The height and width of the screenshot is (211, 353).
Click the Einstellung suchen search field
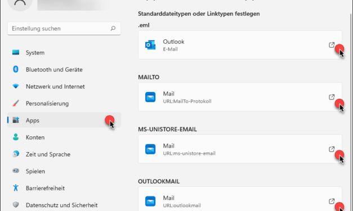click(x=64, y=29)
